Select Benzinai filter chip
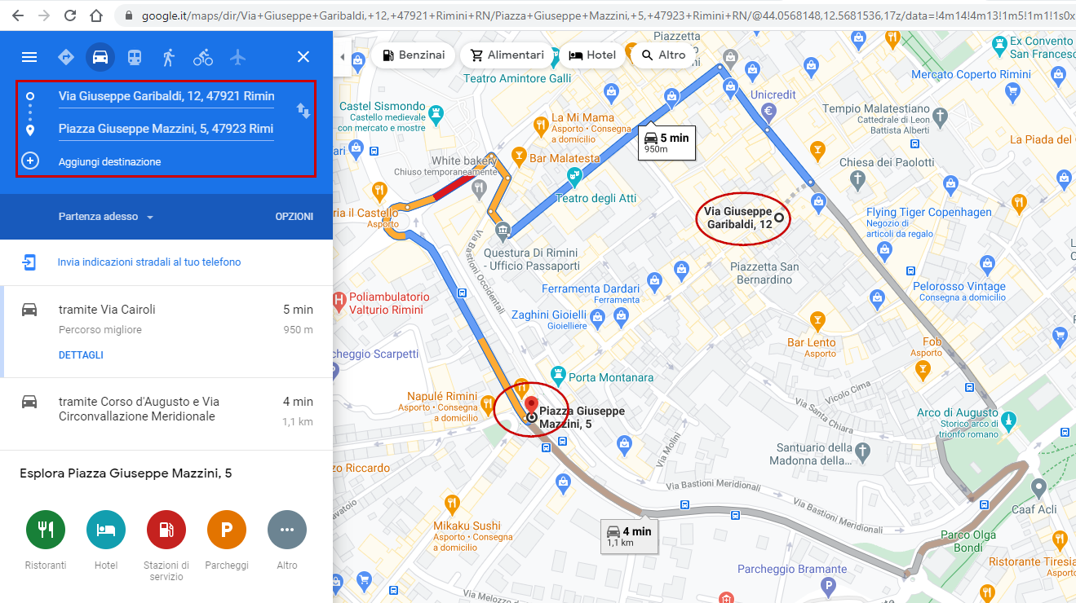This screenshot has width=1076, height=603. [x=413, y=55]
